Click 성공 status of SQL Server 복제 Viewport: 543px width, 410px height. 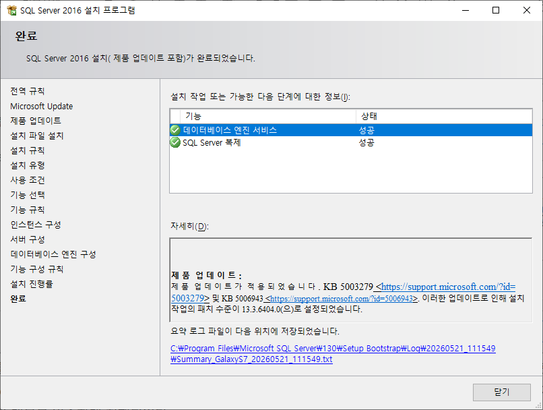[366, 142]
